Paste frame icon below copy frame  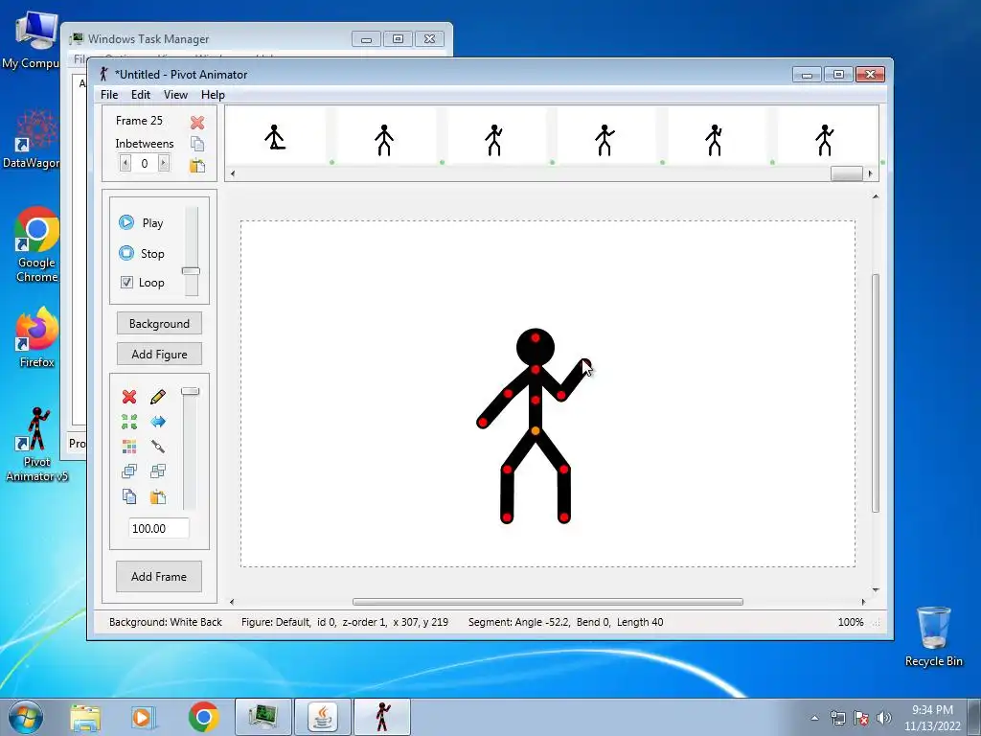tap(197, 166)
